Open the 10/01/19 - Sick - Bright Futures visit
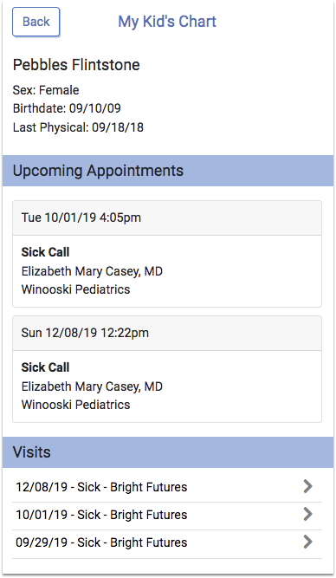 167,515
